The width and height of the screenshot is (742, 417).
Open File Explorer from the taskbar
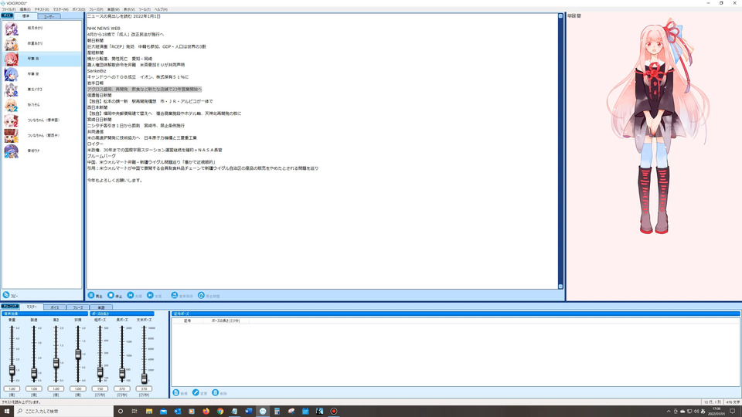(x=149, y=412)
